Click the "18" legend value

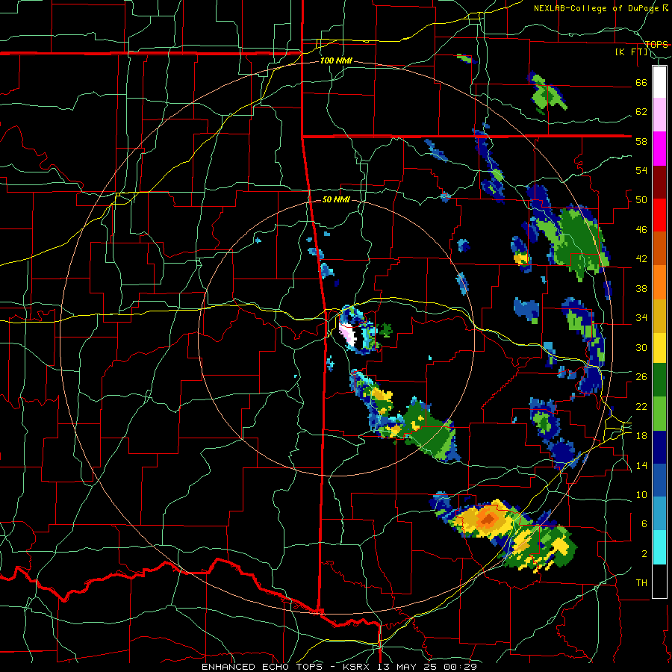click(641, 436)
